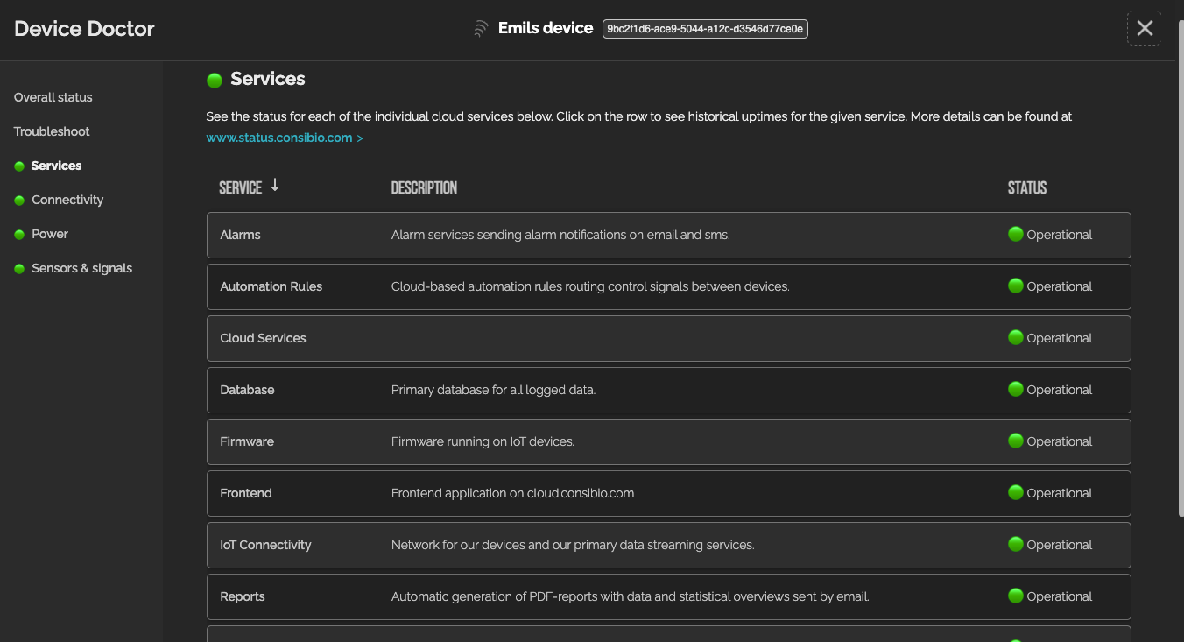Click Alarms status green indicator
The width and height of the screenshot is (1184, 642).
pos(1016,234)
